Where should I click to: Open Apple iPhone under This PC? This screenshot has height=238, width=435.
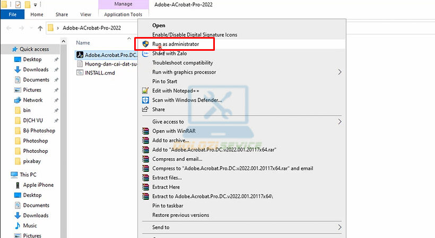38,185
